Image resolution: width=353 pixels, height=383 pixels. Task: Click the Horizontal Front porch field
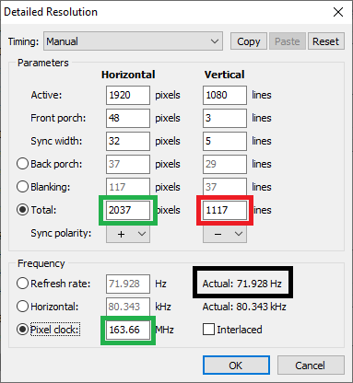(128, 118)
